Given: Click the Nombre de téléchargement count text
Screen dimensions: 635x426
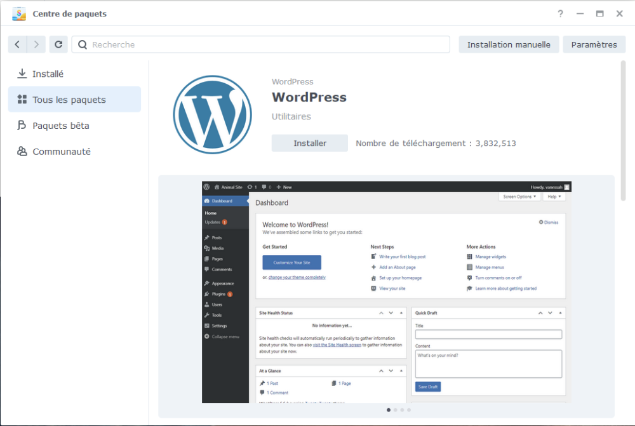Looking at the screenshot, I should tap(436, 143).
